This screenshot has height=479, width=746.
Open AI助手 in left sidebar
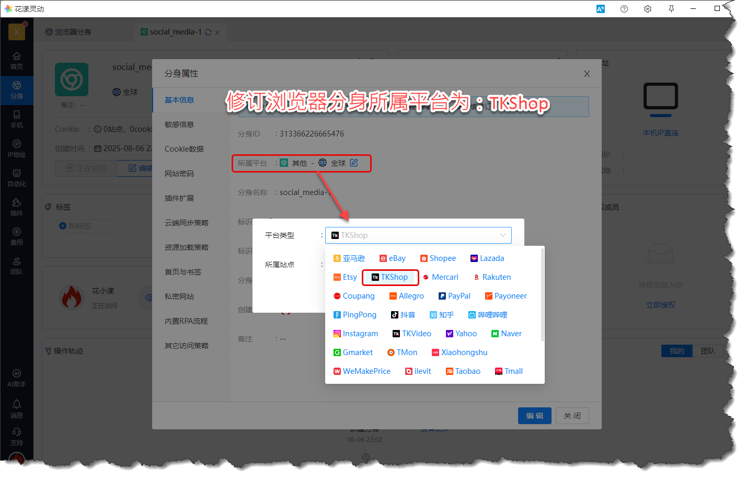17,379
